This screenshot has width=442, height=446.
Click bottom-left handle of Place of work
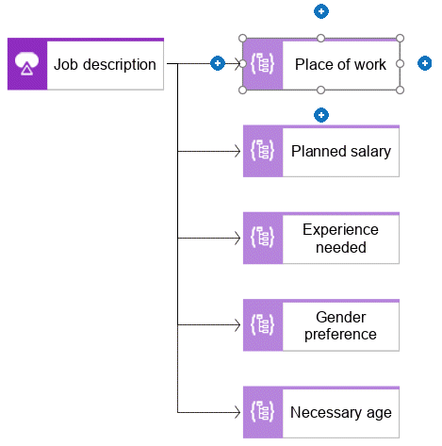point(242,91)
